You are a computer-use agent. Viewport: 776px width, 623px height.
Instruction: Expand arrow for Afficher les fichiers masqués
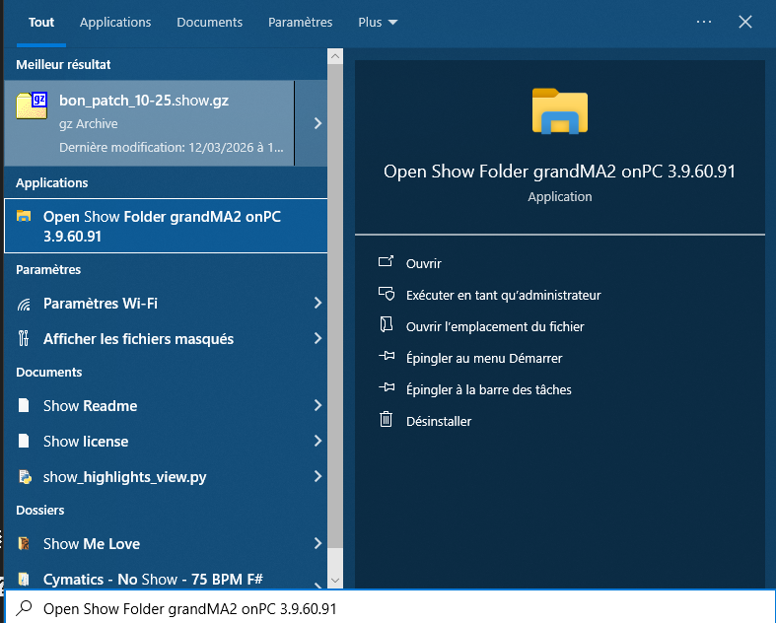(317, 338)
